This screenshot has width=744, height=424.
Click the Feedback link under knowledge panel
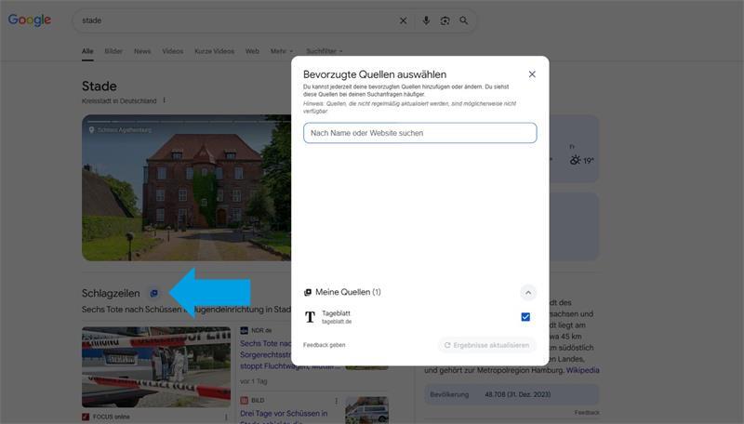(587, 413)
